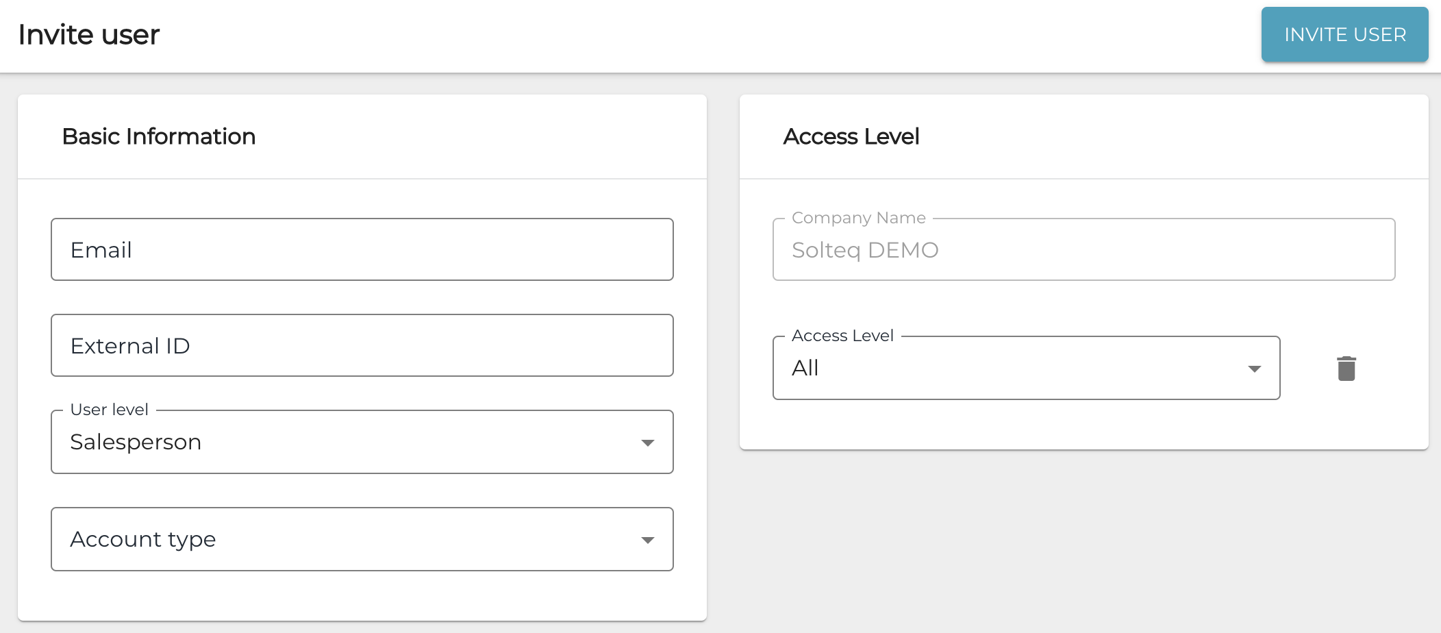Click the small Company Name field label
The image size is (1441, 633).
858,218
